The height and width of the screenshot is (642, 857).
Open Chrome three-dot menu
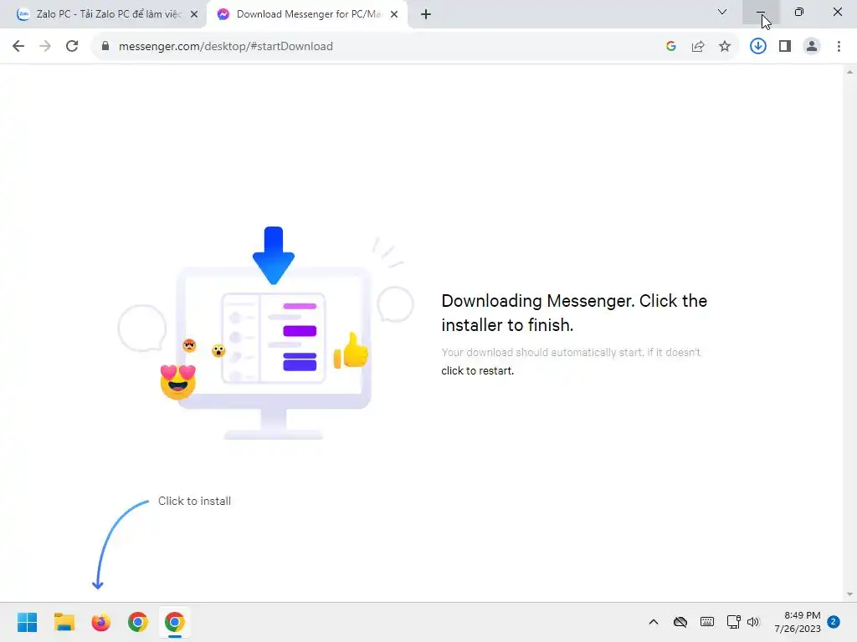tap(839, 47)
